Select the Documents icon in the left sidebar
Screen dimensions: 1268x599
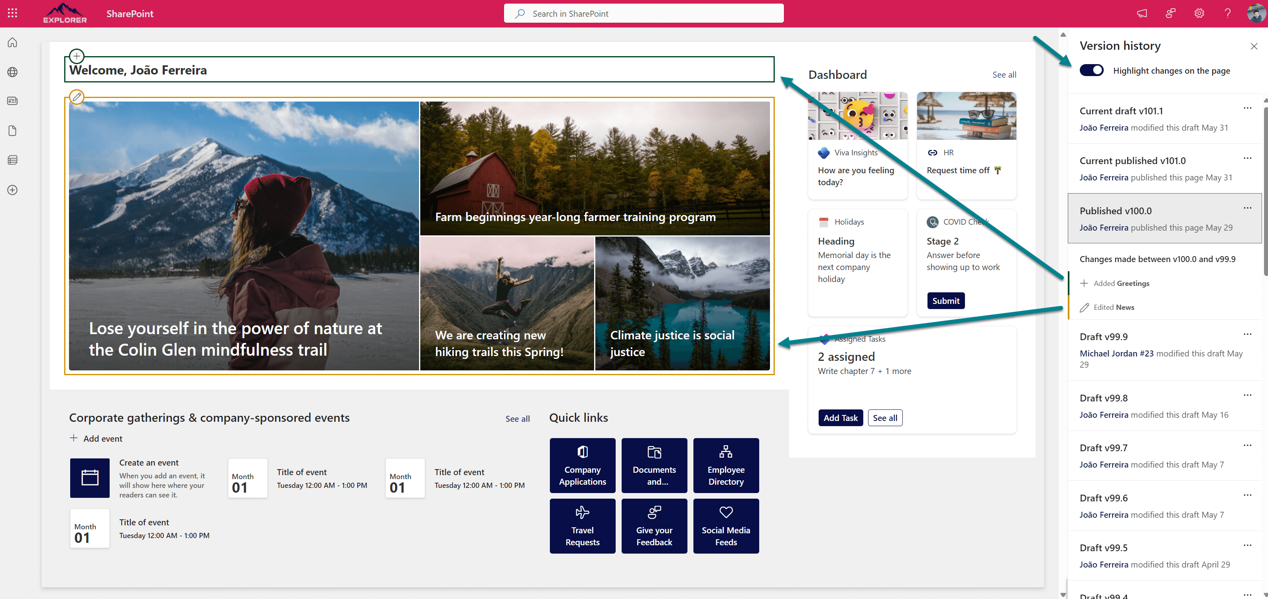[12, 130]
